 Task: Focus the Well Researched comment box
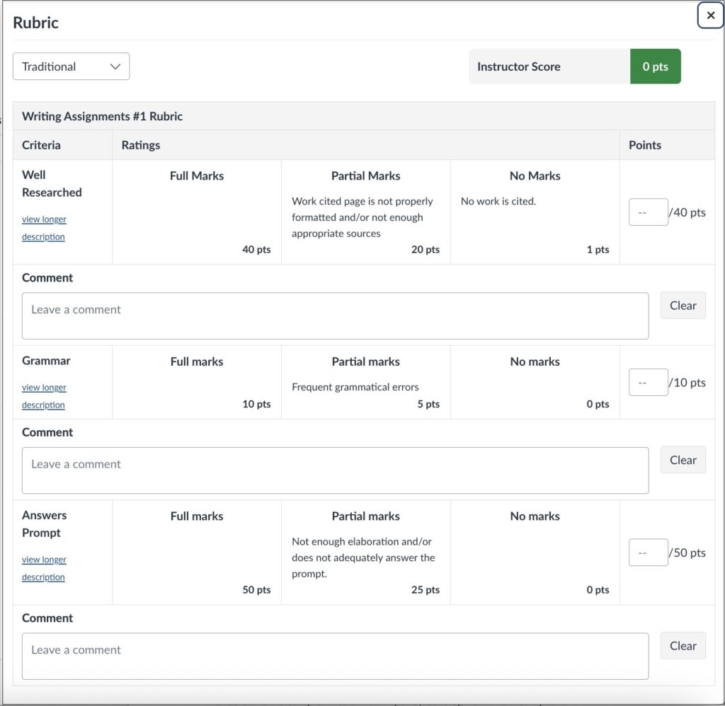pyautogui.click(x=335, y=316)
